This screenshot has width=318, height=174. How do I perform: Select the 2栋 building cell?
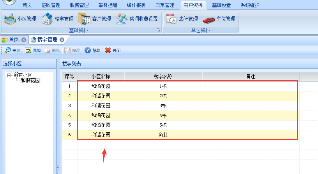(x=163, y=96)
